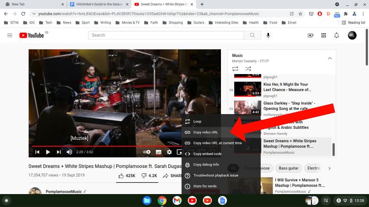369x207 pixels.
Task: Dislike the video with thumbs down
Action: point(149,176)
